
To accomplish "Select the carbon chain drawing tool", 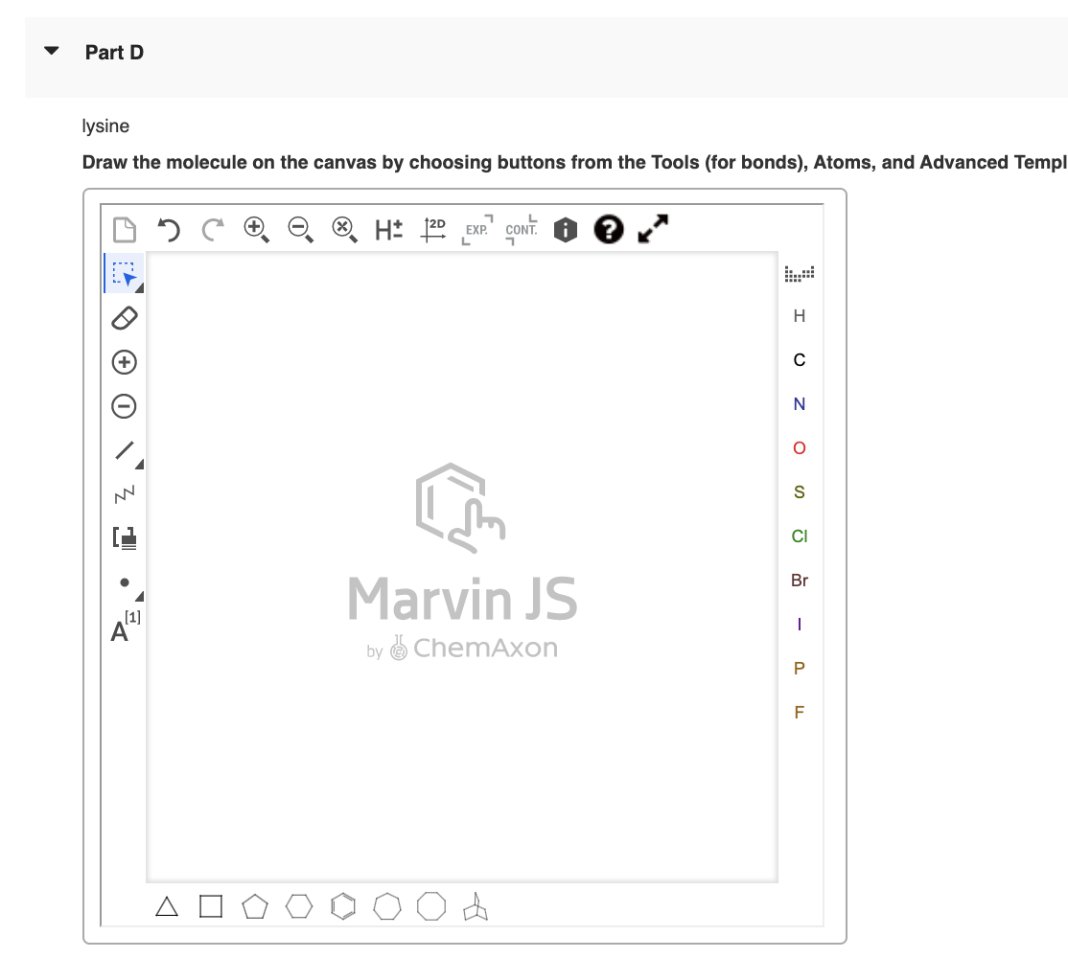I will click(x=124, y=494).
